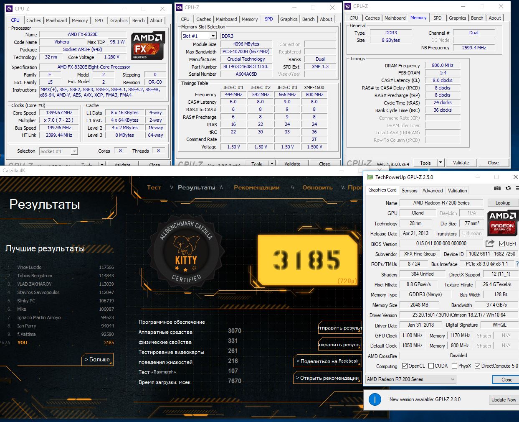Open the Bench tab in the CPU-Z CPU window

tap(138, 20)
